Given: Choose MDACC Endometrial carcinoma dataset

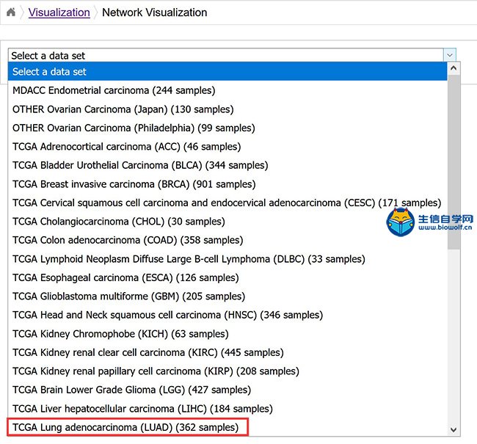Looking at the screenshot, I should pos(227,90).
